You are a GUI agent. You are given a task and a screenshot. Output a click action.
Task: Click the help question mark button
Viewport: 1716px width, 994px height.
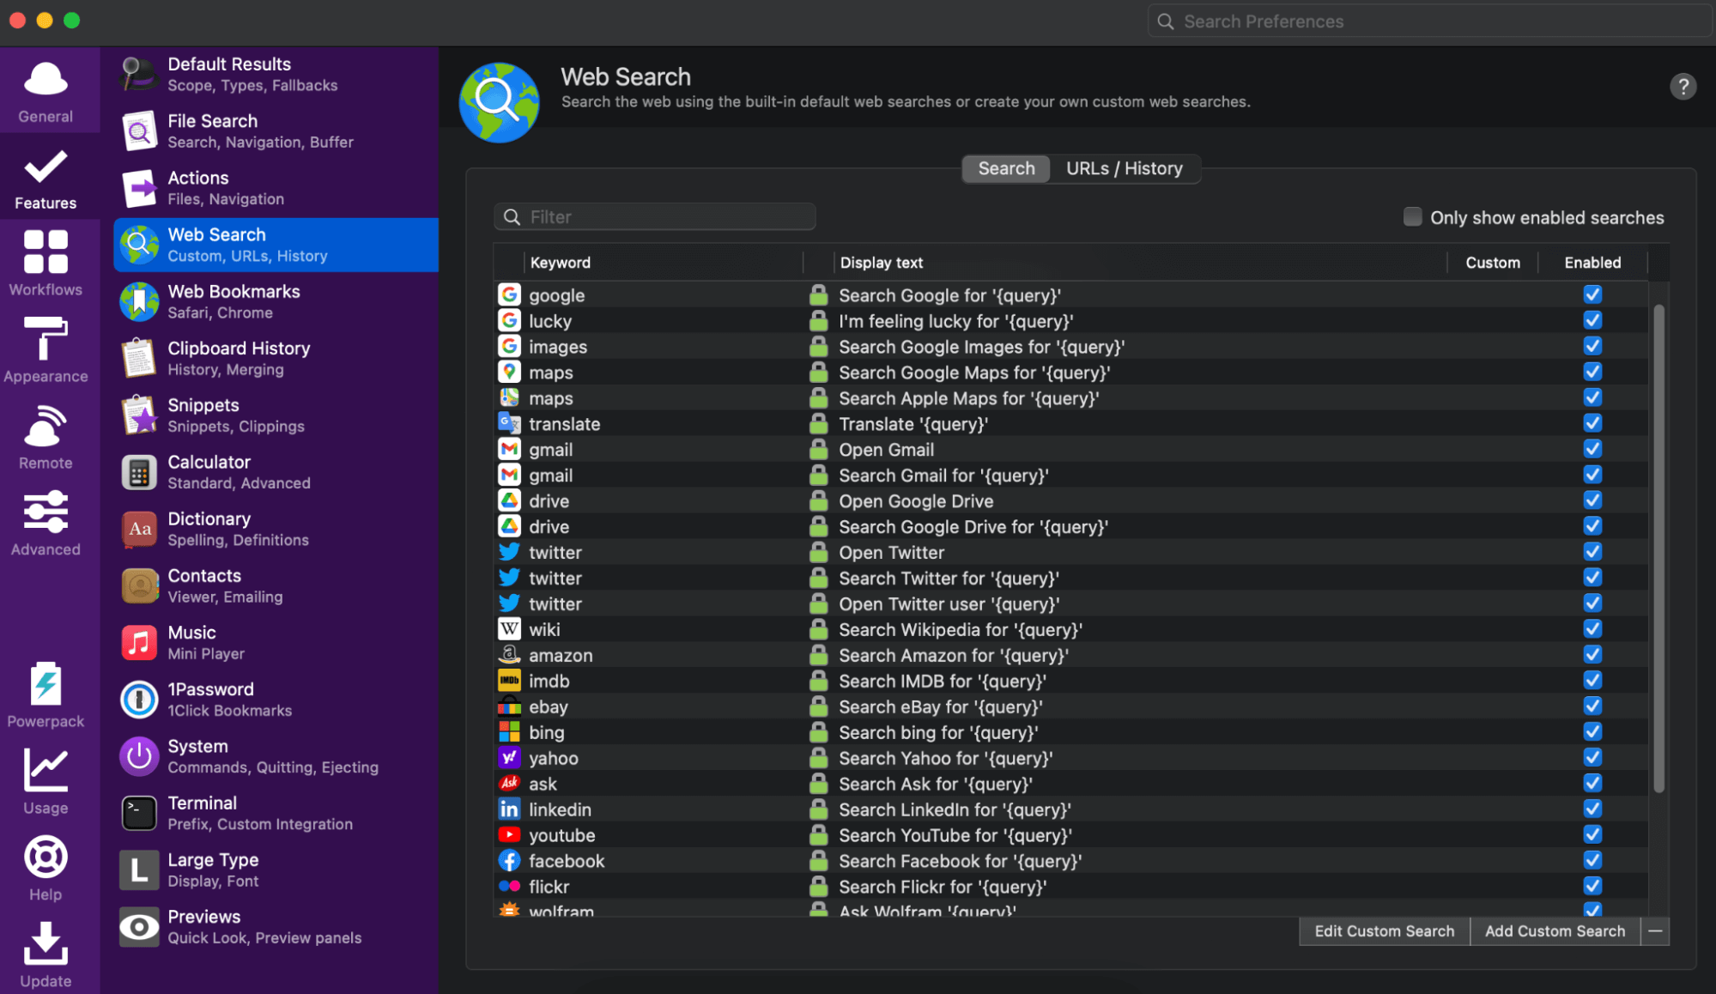(x=1683, y=87)
